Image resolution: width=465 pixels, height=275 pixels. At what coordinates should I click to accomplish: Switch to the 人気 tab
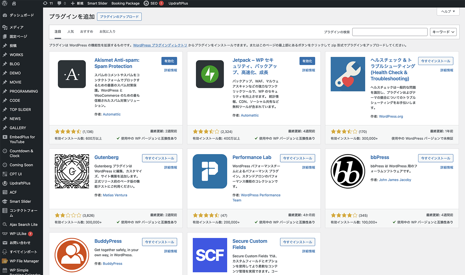coord(71,32)
